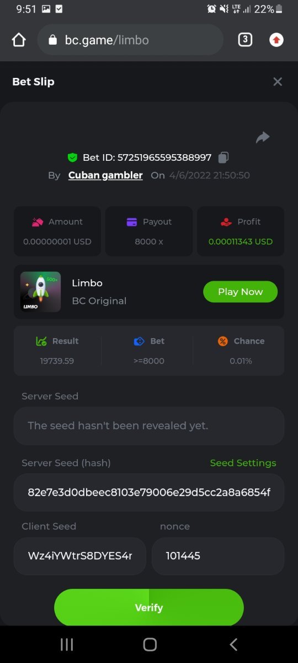Open the browser tabs counter
Screen dimensions: 298x663
pyautogui.click(x=245, y=40)
